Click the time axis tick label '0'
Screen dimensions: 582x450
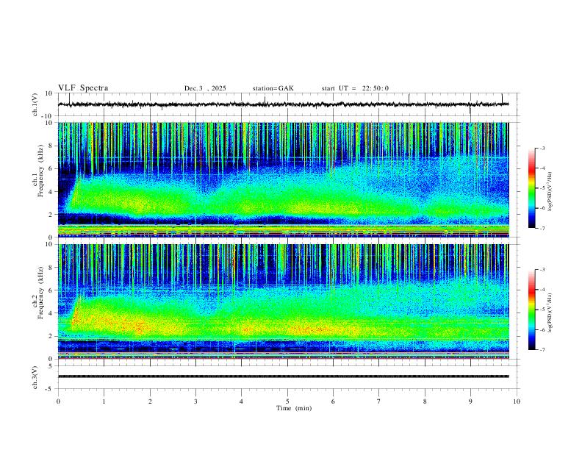(58, 401)
